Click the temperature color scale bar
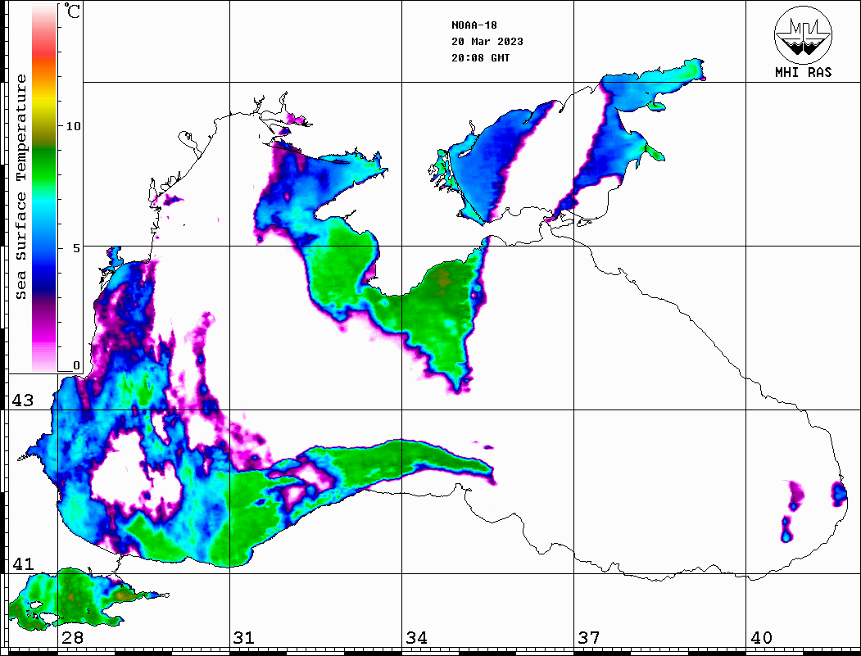Viewport: 861px width, 656px height. pos(44,188)
